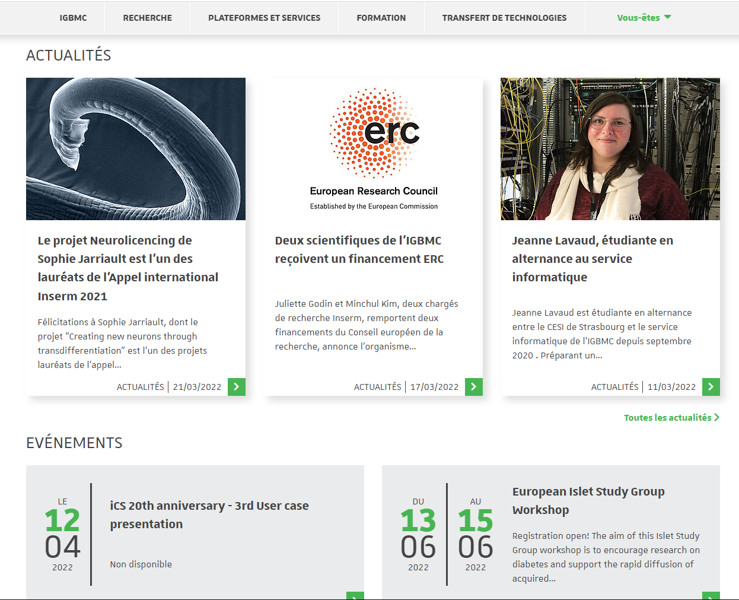Click green arrow on the 17/03/2022 article

coord(474,387)
